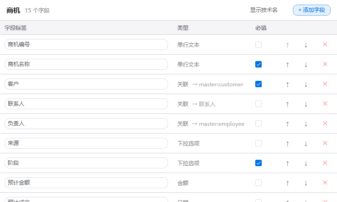
Task: Edit the 商机编号 label field
Action: point(86,45)
